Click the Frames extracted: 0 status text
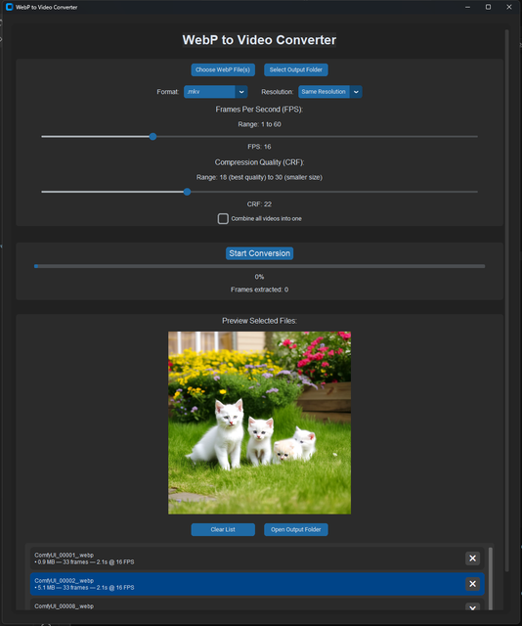This screenshot has width=522, height=626. pos(259,290)
